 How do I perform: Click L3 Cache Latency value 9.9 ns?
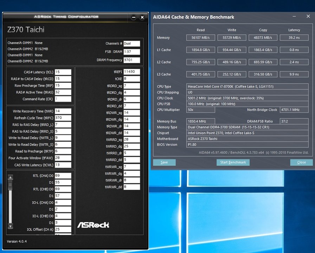(x=294, y=74)
